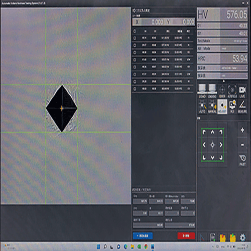Select the AUTO measurement mode icon
The width and height of the screenshot is (251, 251).
point(202,106)
